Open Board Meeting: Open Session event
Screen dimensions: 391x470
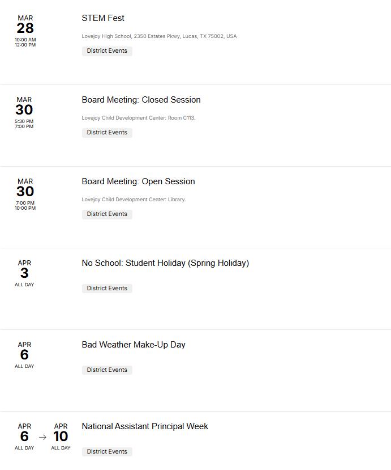click(138, 181)
